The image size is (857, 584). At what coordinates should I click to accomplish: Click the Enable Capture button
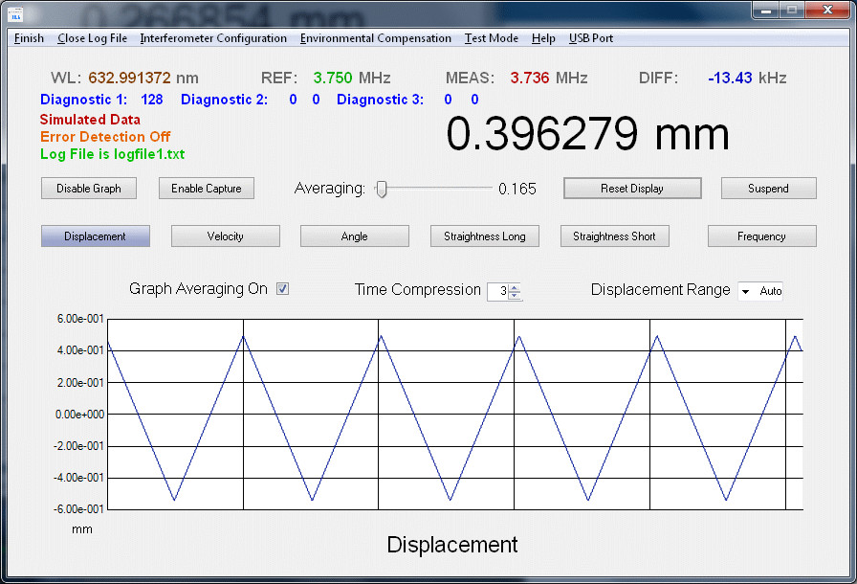[207, 188]
